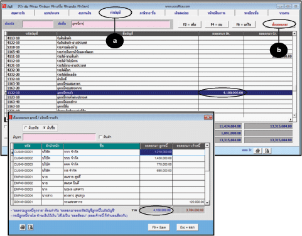Click the 'รหัสบัญชี' column header in account list
Viewport: 302px width, 236px height.
(x=31, y=33)
